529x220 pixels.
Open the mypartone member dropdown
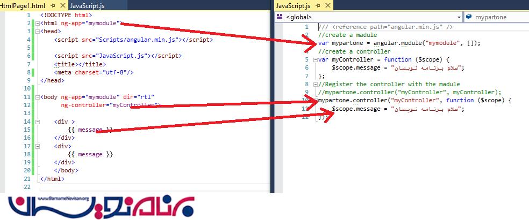coord(496,17)
